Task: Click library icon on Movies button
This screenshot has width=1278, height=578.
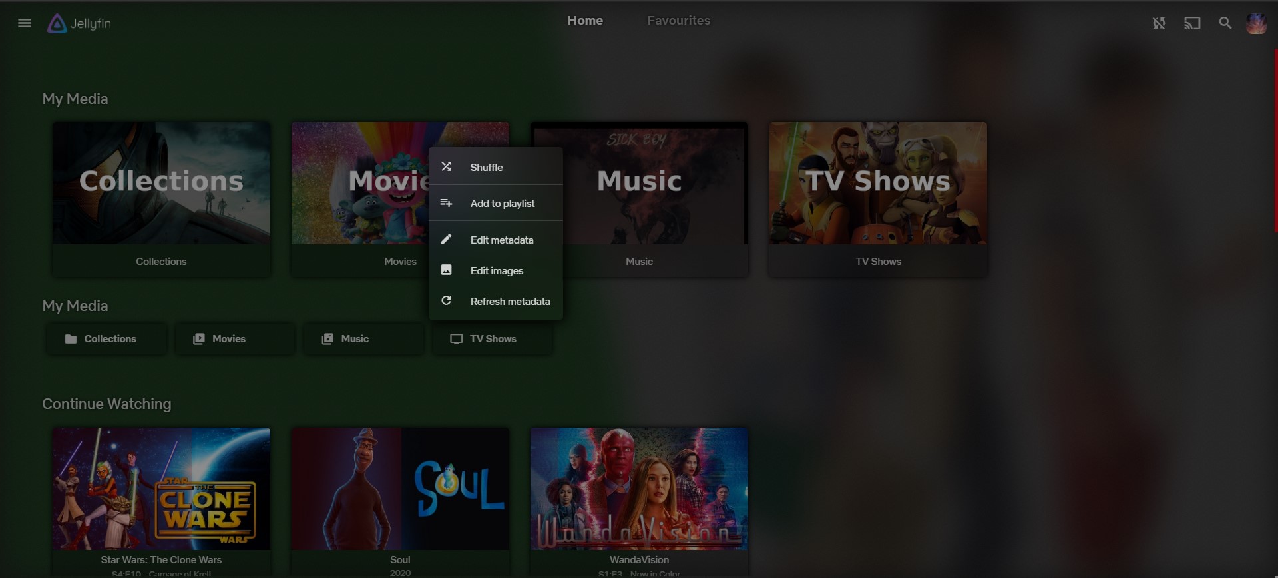Action: (x=199, y=339)
